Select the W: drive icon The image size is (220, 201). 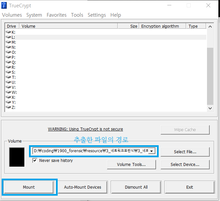point(8,92)
